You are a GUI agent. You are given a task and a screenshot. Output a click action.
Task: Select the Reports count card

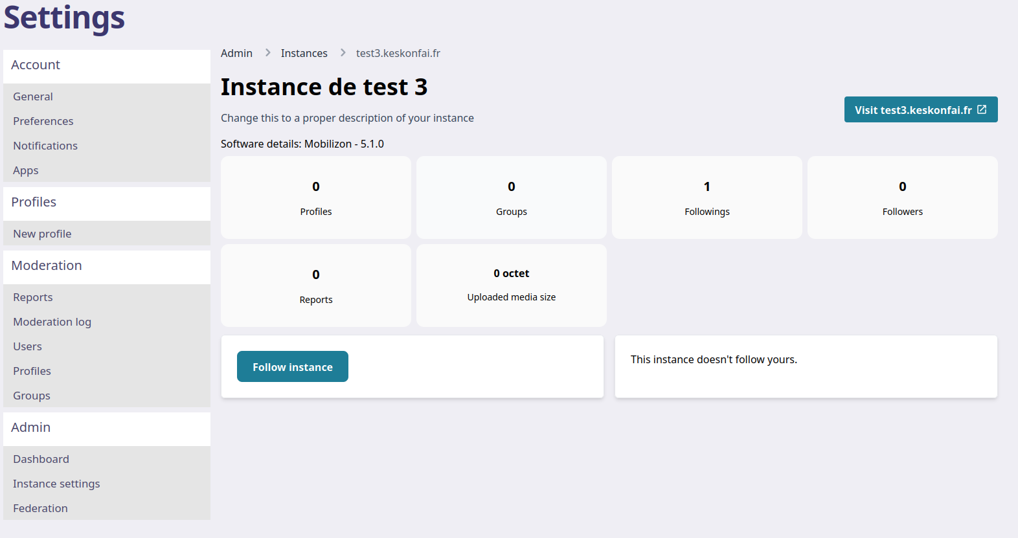click(316, 286)
